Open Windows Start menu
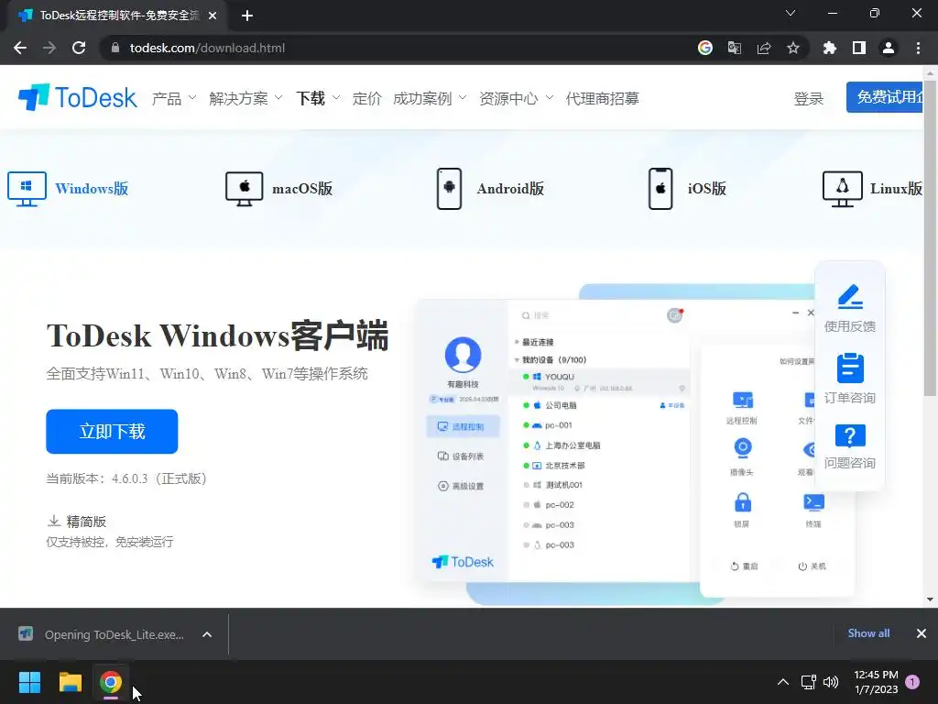The height and width of the screenshot is (704, 938). [29, 682]
